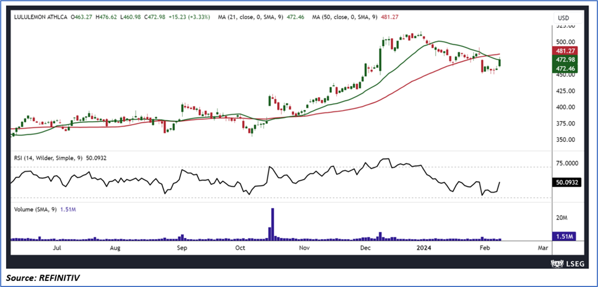Click the blue 1.51M volume tag

(564, 236)
